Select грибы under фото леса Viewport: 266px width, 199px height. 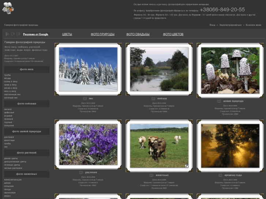coord(7,75)
